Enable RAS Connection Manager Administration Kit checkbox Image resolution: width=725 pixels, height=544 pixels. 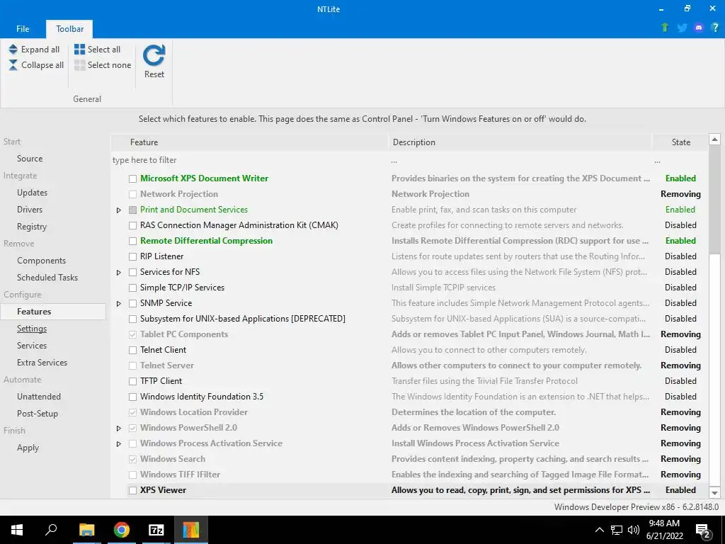[132, 225]
